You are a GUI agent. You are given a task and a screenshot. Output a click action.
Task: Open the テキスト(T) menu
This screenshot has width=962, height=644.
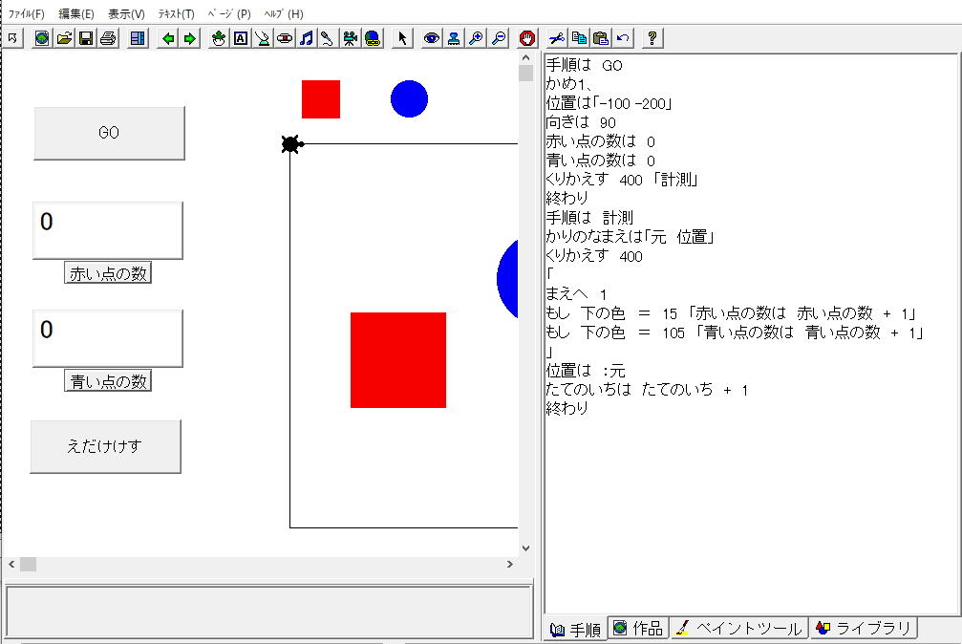[176, 13]
